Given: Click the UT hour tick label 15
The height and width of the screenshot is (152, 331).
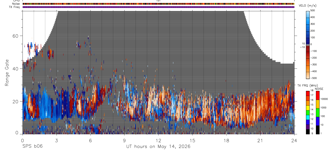Looking at the screenshot, I should point(192,140).
